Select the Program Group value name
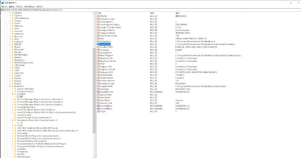The width and height of the screenshot is (301, 158). [x=107, y=84]
